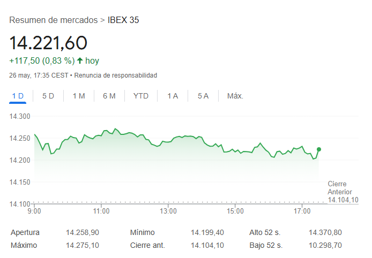The height and width of the screenshot is (258, 372).
Task: Open the 5 A chart range
Action: (203, 96)
